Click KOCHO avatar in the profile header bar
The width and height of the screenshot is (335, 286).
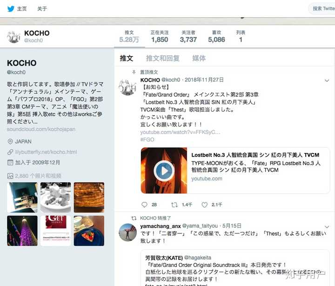click(x=13, y=37)
